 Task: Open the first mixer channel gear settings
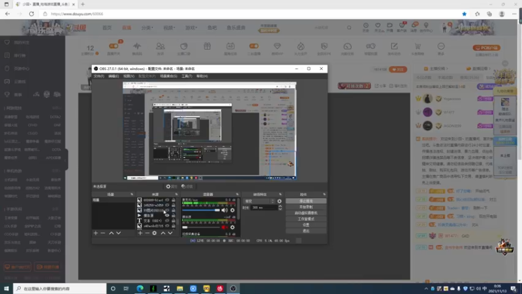(x=232, y=210)
